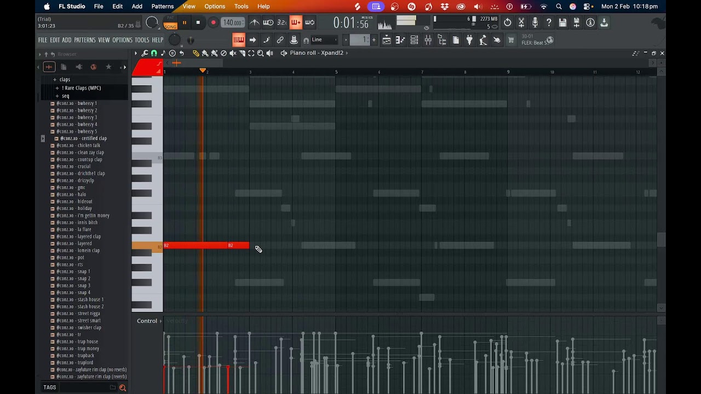
Task: Open FILE in the FL toolbar menu
Action: click(42, 40)
